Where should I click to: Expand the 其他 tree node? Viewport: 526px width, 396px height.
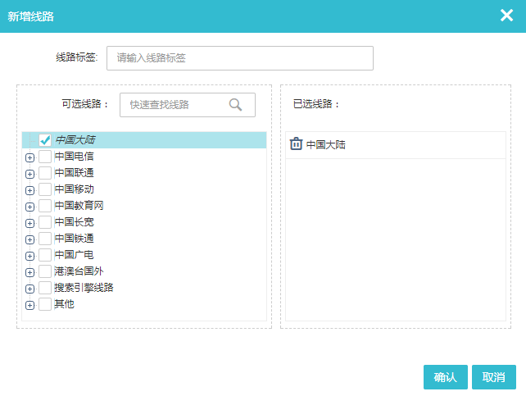29,305
